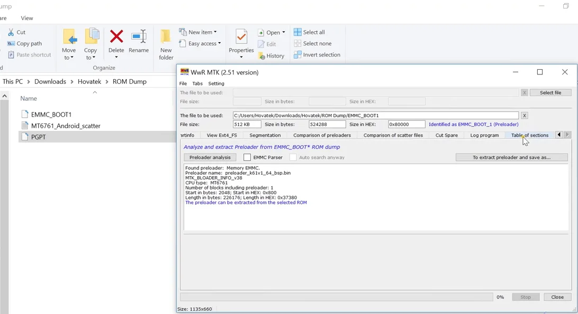The image size is (578, 314).
Task: Switch to the Cut Spare tab
Action: (446, 135)
